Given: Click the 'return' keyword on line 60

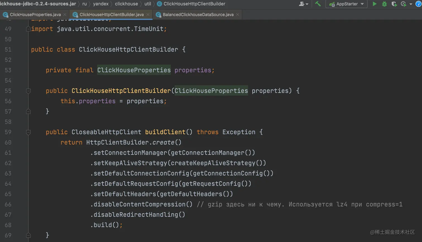Looking at the screenshot, I should tap(71, 143).
